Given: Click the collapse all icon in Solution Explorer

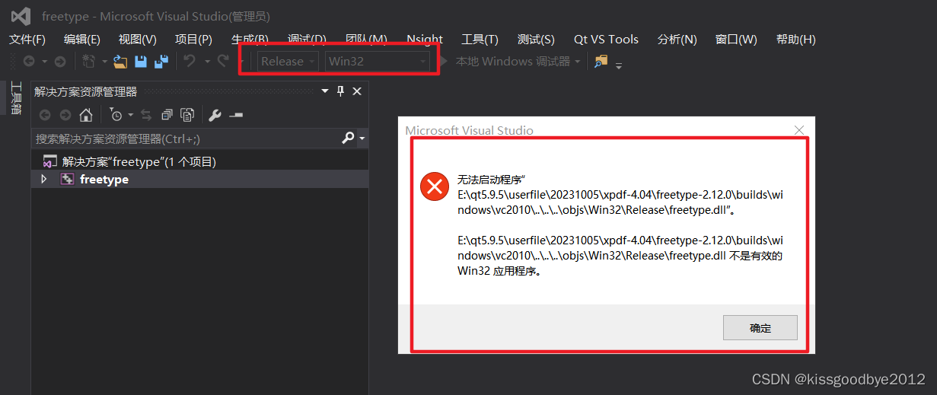Looking at the screenshot, I should [167, 115].
